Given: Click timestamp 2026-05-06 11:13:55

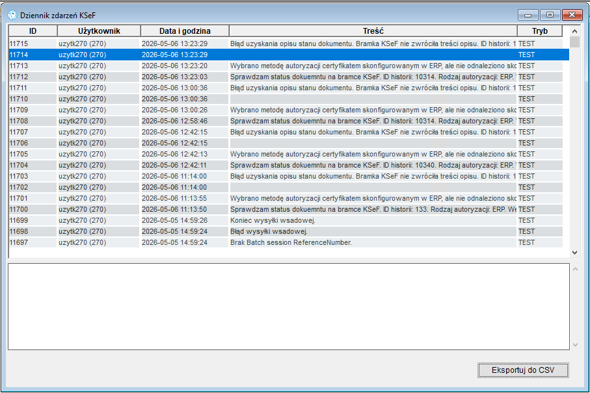Looking at the screenshot, I should tap(174, 198).
